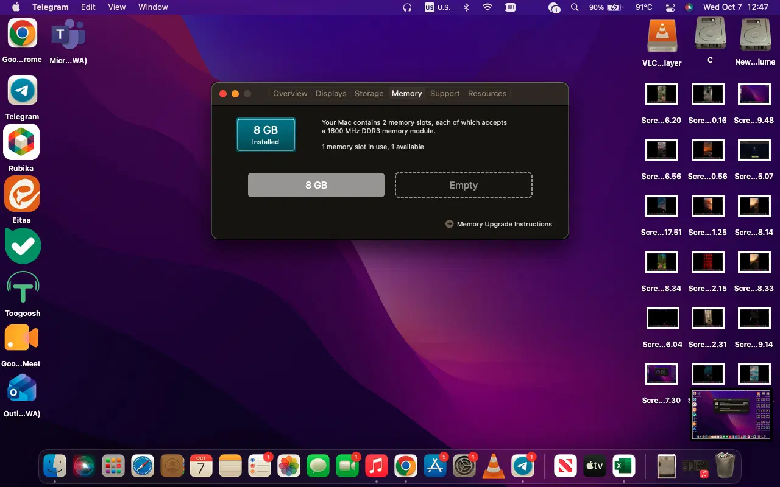Switch to the Overview tab
The width and height of the screenshot is (780, 487).
[x=290, y=93]
